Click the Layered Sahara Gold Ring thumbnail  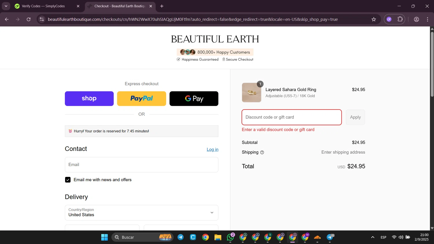251,93
